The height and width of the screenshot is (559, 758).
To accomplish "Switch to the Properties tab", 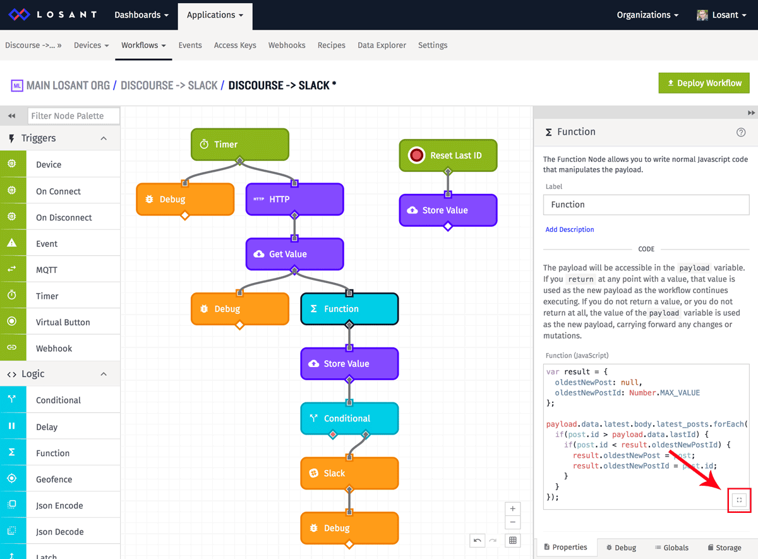I will tap(565, 547).
